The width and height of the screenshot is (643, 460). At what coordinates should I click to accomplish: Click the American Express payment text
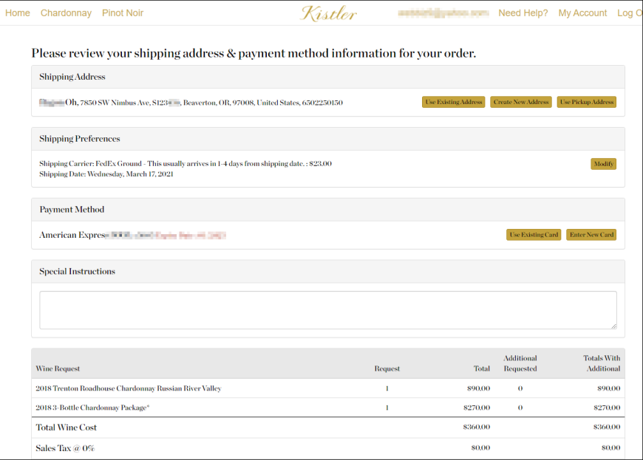132,235
